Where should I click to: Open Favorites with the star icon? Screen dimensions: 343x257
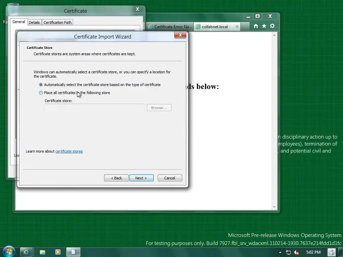pos(264,26)
